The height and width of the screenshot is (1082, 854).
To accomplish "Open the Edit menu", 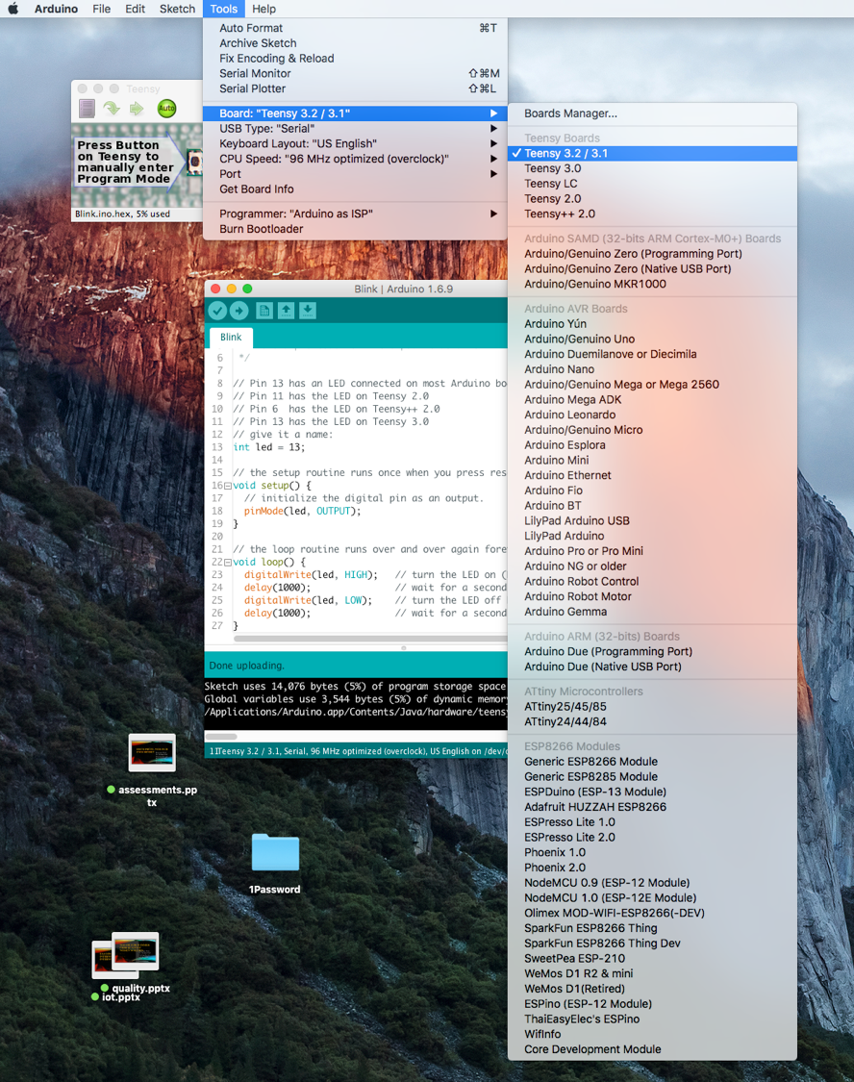I will coord(136,9).
